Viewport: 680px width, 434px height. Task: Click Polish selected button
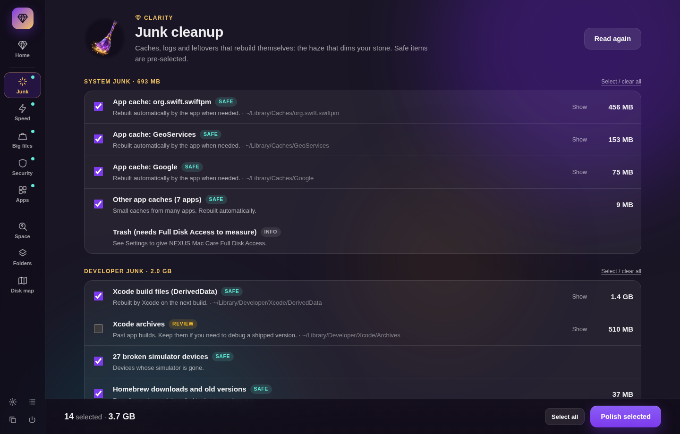click(x=626, y=417)
